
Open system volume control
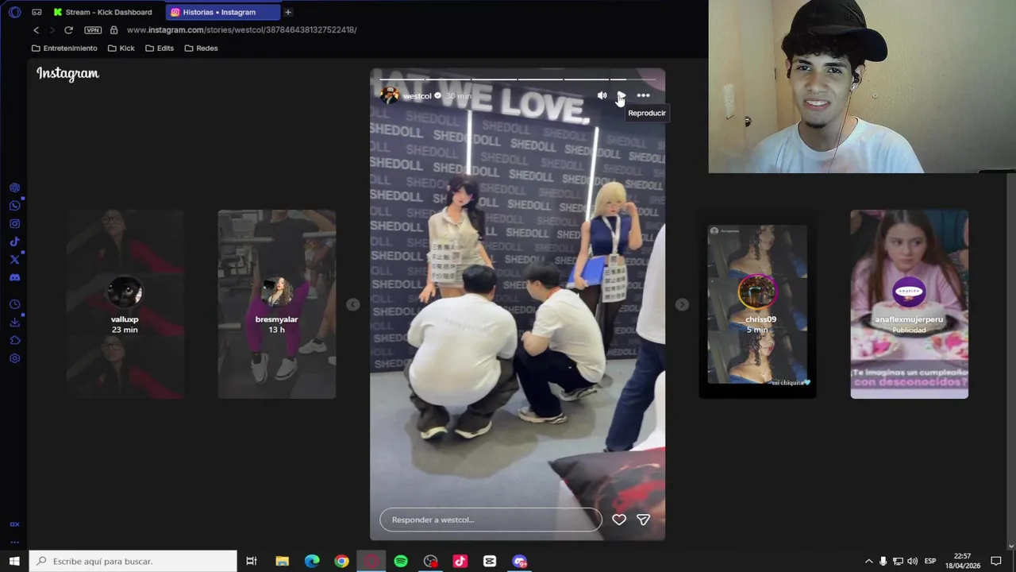[912, 561]
